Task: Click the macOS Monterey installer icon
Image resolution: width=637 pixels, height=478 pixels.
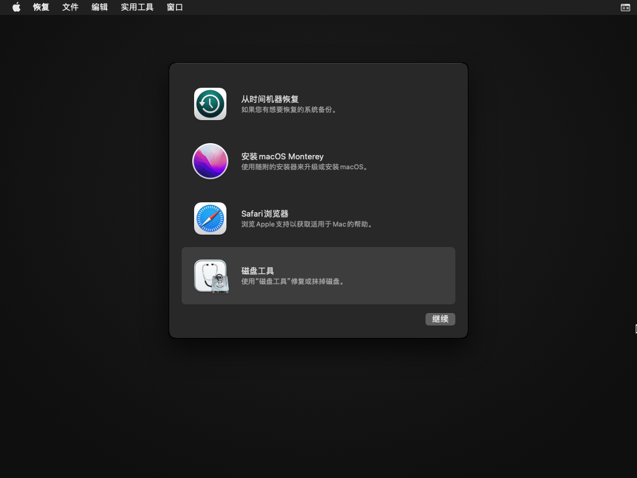Action: coord(210,161)
